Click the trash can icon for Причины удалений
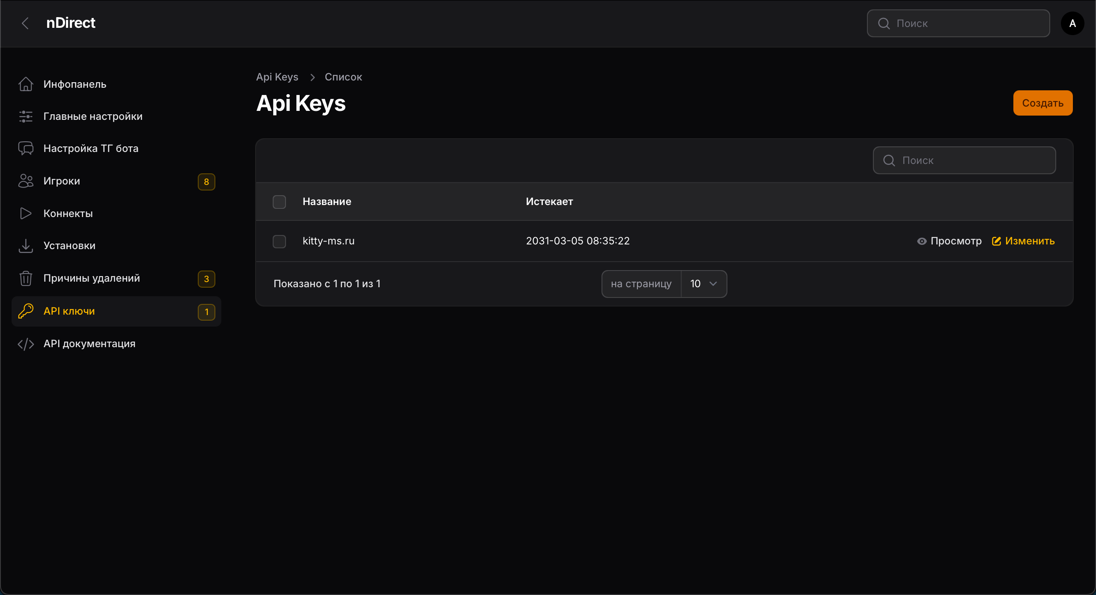Image resolution: width=1096 pixels, height=595 pixels. (26, 278)
